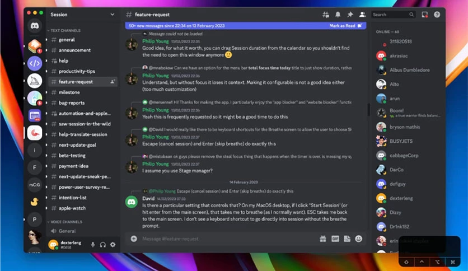This screenshot has width=468, height=271.
Task: Open GIF picker icon
Action: point(335,239)
